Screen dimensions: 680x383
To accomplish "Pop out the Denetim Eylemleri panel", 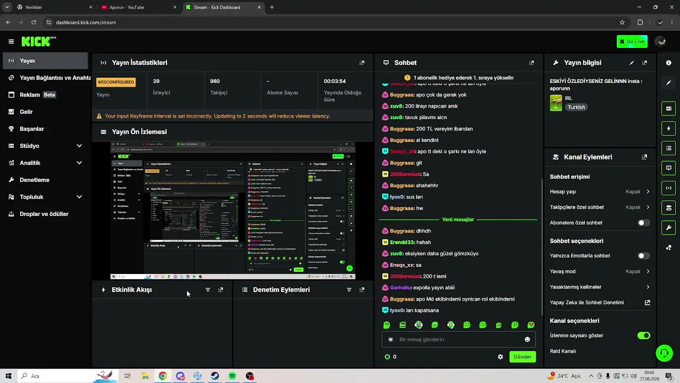I will [362, 290].
